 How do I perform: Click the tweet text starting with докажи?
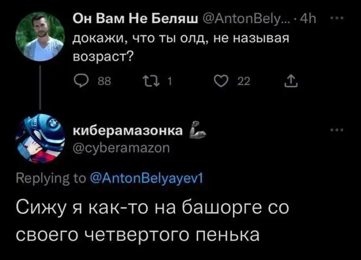click(x=179, y=48)
